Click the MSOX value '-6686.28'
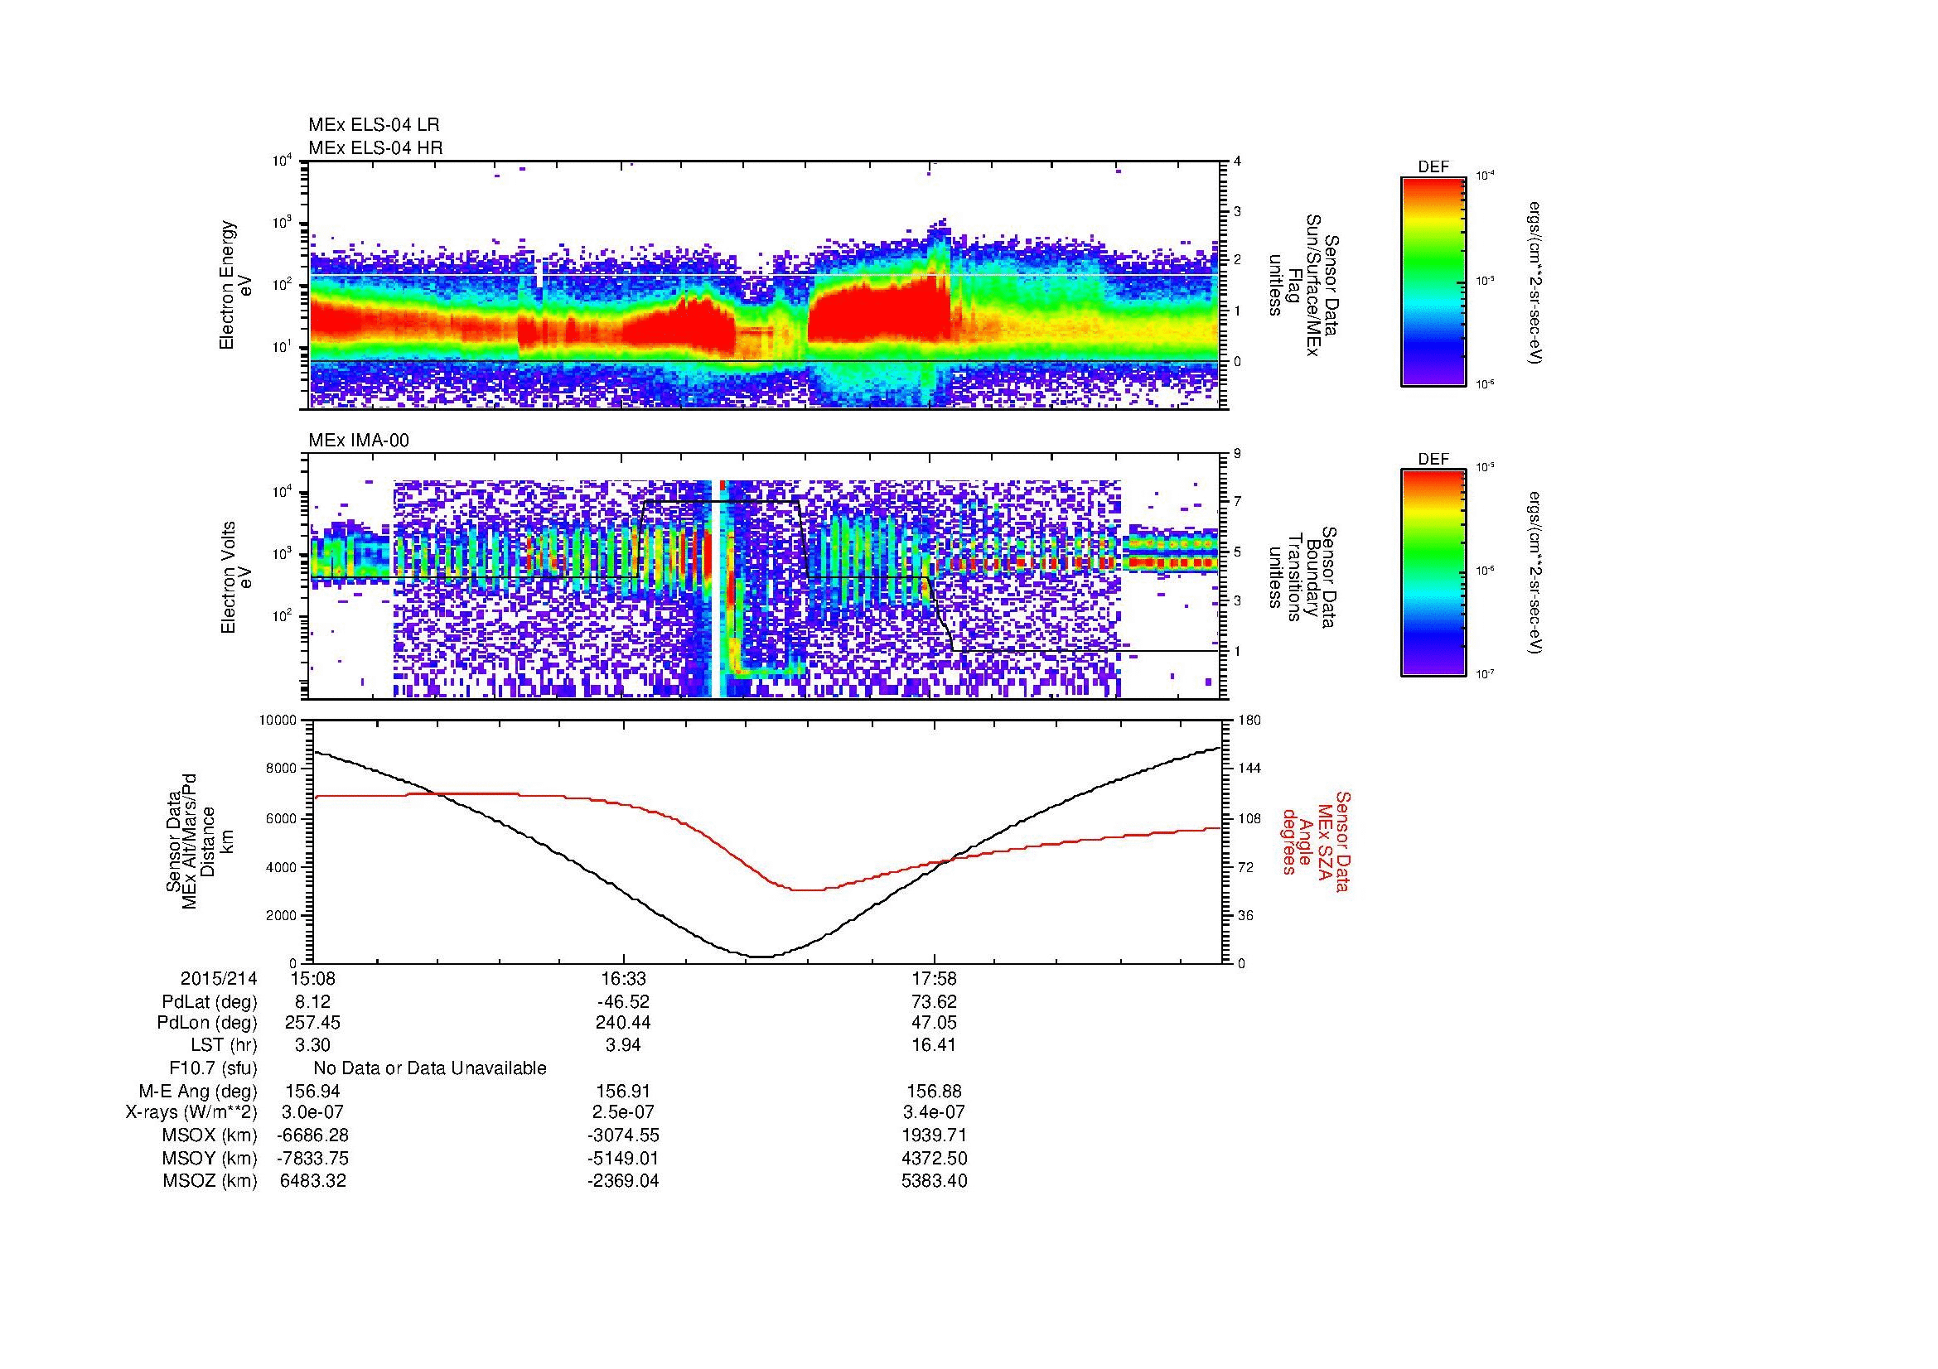 [313, 1135]
